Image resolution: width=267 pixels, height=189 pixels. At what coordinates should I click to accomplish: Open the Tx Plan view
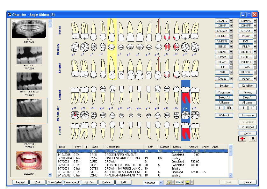click(x=89, y=182)
